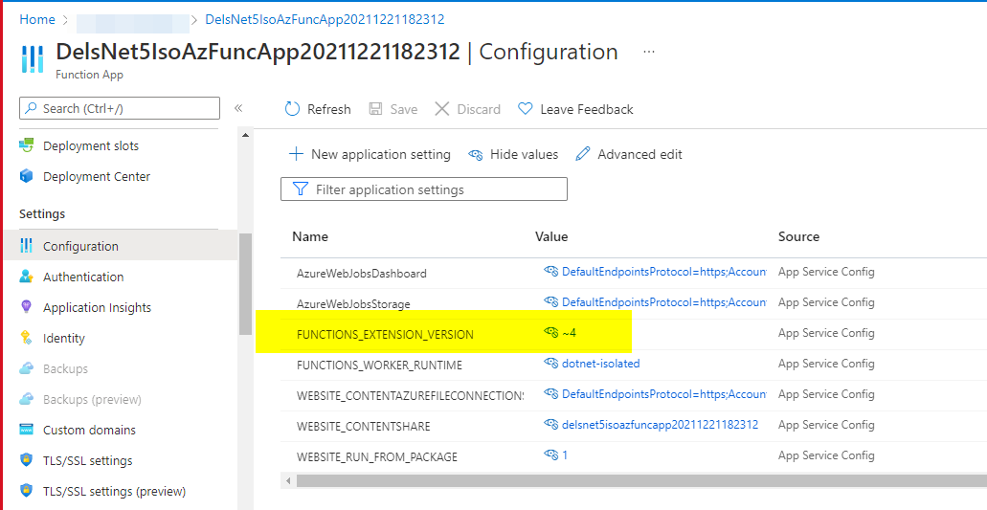The height and width of the screenshot is (510, 987).
Task: Open the WEBSITE_CONTENTSHARE setting name
Action: 363,427
